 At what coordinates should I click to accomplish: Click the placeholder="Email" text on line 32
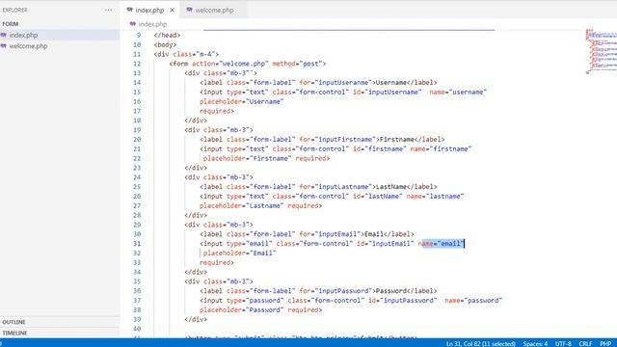tap(240, 253)
